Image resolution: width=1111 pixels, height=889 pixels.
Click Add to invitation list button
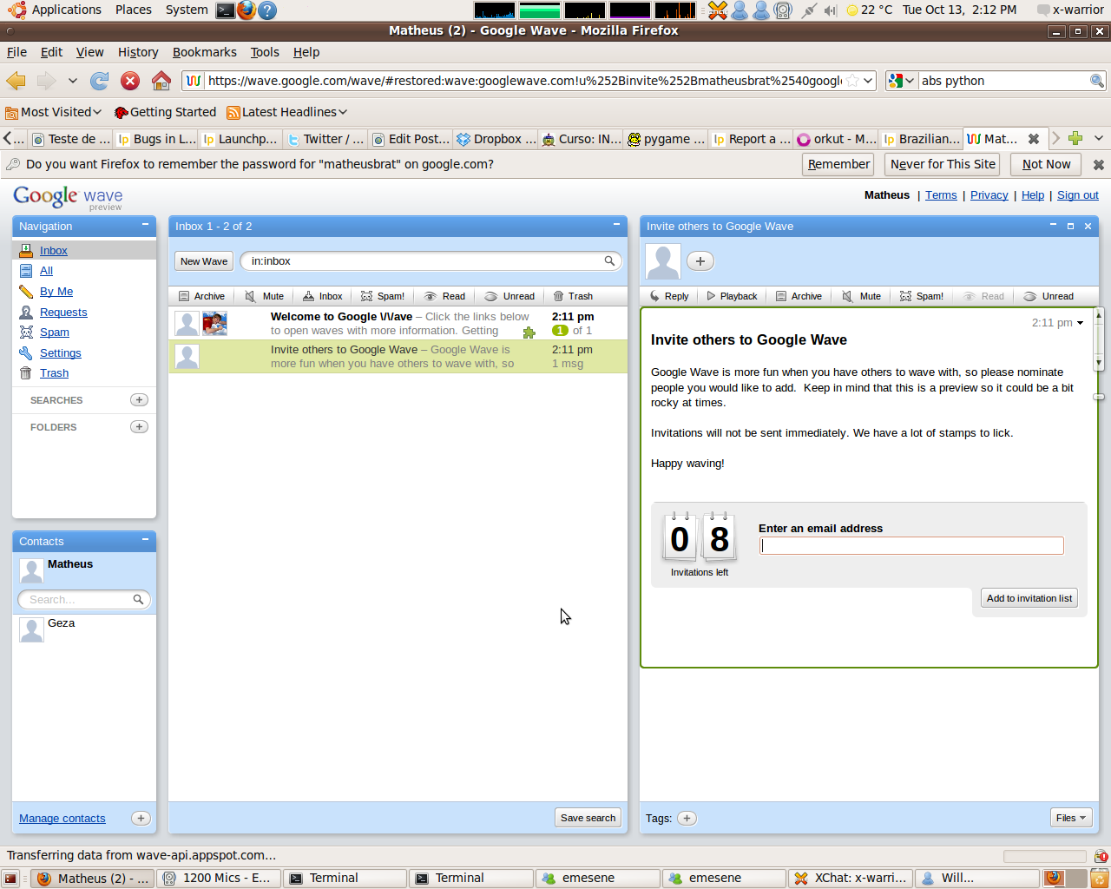pos(1029,598)
